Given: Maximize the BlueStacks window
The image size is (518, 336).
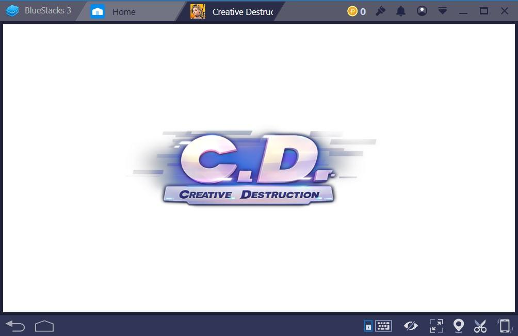Looking at the screenshot, I should point(484,11).
